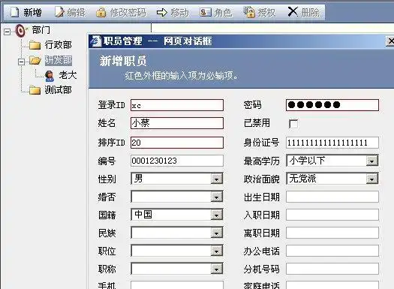Close the 职员管理 dialog window
Screen dimensions: 394x289
pos(390,41)
